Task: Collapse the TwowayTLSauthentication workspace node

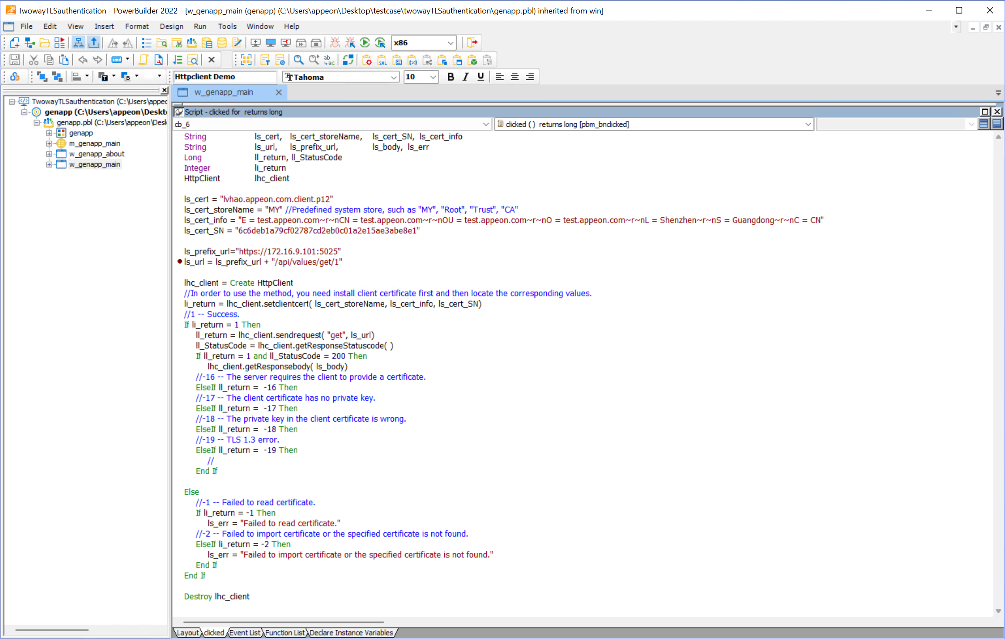Action: pos(12,101)
